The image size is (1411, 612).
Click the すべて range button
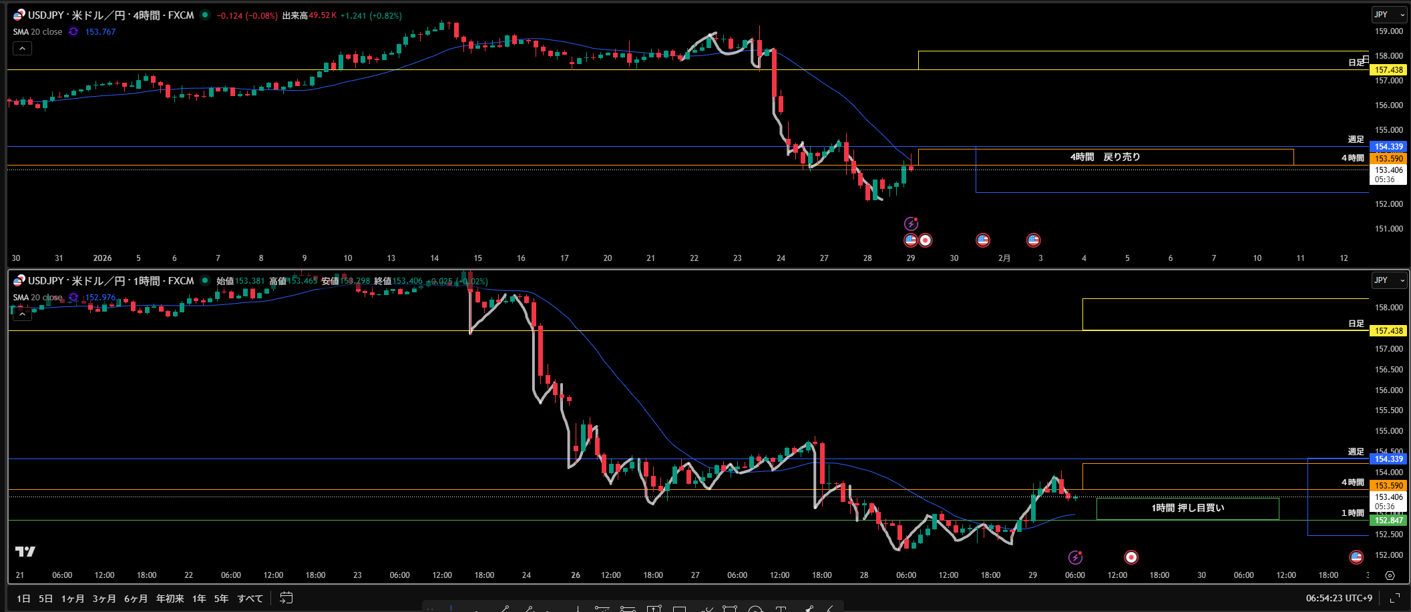(x=250, y=599)
